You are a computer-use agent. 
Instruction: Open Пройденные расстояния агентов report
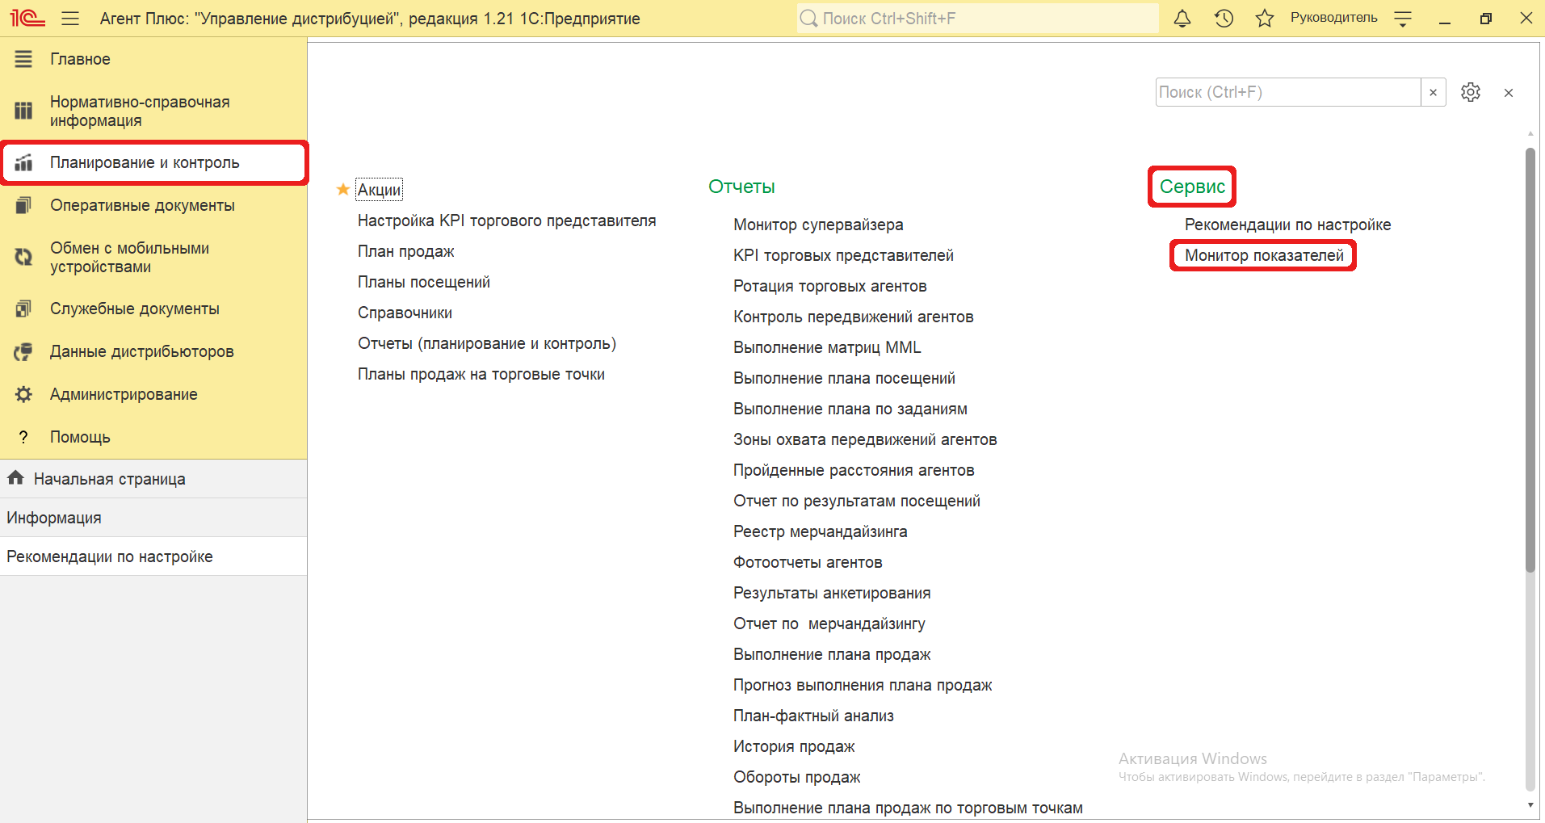tap(854, 470)
